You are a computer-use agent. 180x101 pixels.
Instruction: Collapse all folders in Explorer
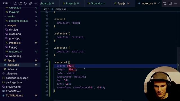click(x=30, y=3)
